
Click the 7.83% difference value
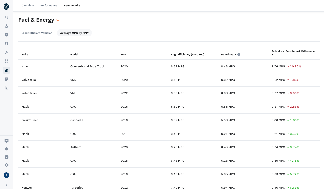point(295,80)
